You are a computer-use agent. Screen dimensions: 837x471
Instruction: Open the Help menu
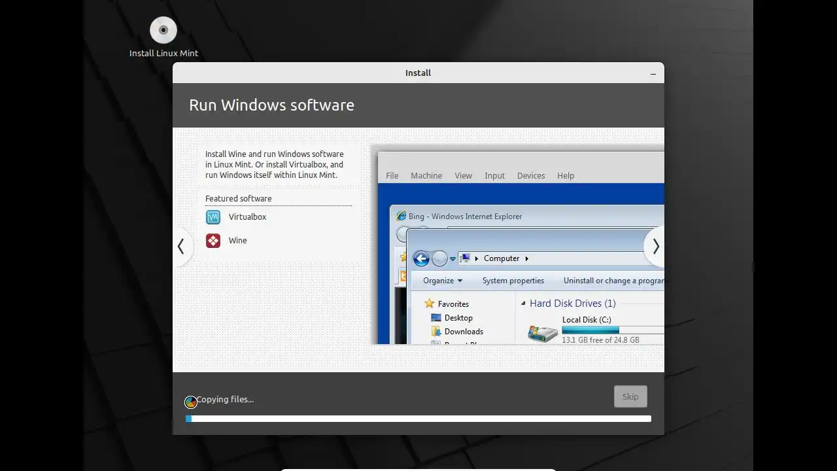pyautogui.click(x=566, y=176)
